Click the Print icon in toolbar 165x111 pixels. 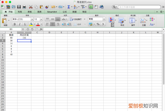pos(24,7)
